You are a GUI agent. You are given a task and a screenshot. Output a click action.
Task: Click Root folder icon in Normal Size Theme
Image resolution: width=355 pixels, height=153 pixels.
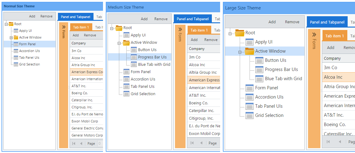point(11,24)
